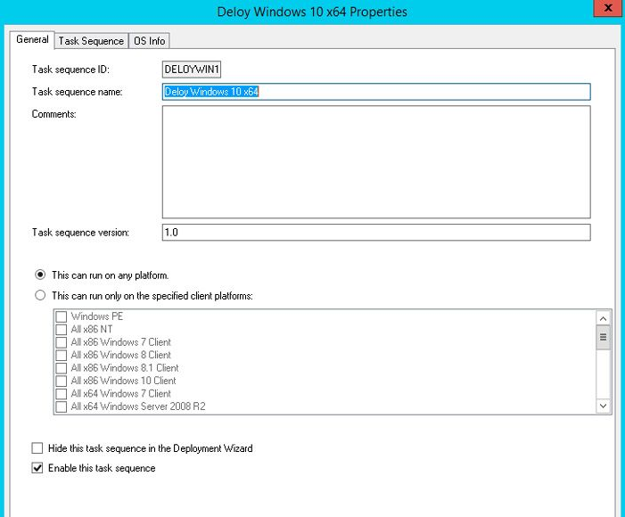The image size is (625, 517).
Task: Click inside the Comments text box
Action: pyautogui.click(x=376, y=162)
